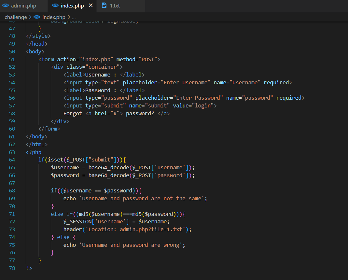Open the 1.txt tab
Image resolution: width=348 pixels, height=280 pixels.
coord(115,6)
